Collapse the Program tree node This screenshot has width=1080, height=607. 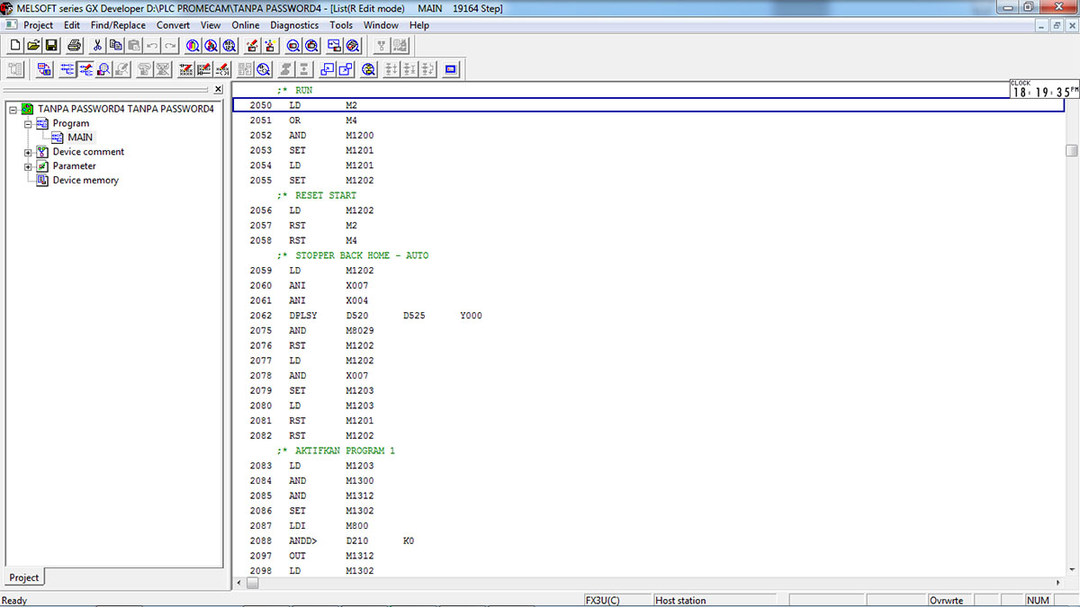[28, 123]
